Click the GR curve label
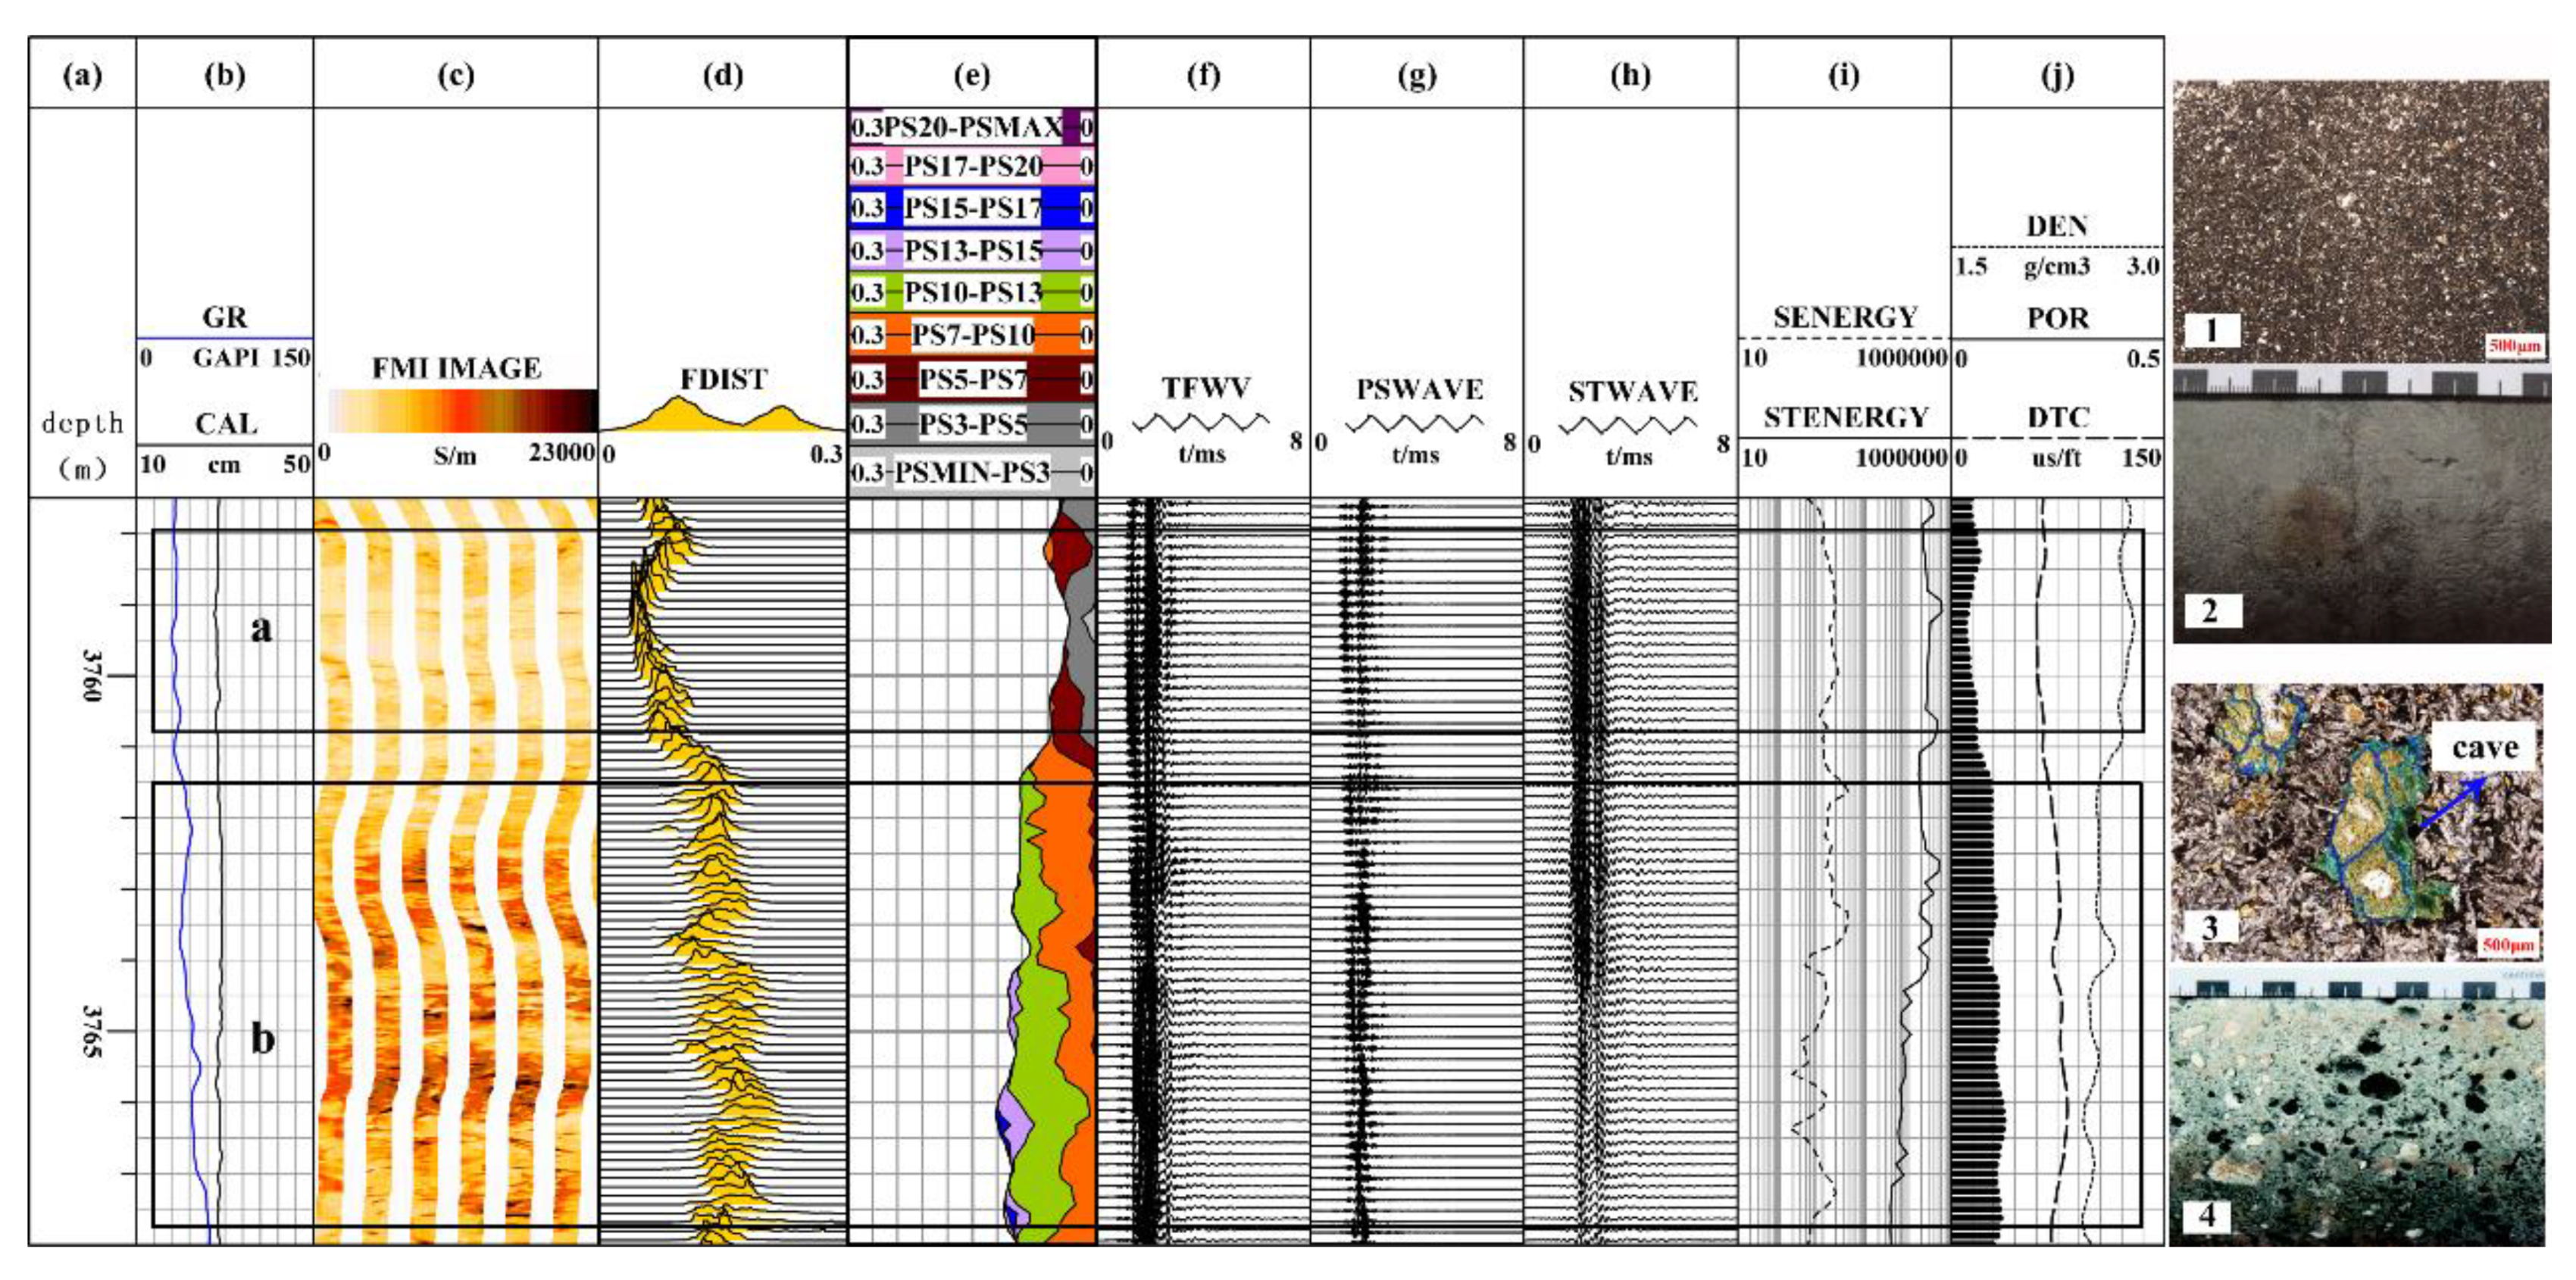Viewport: 2576px width, 1280px height. tap(224, 317)
